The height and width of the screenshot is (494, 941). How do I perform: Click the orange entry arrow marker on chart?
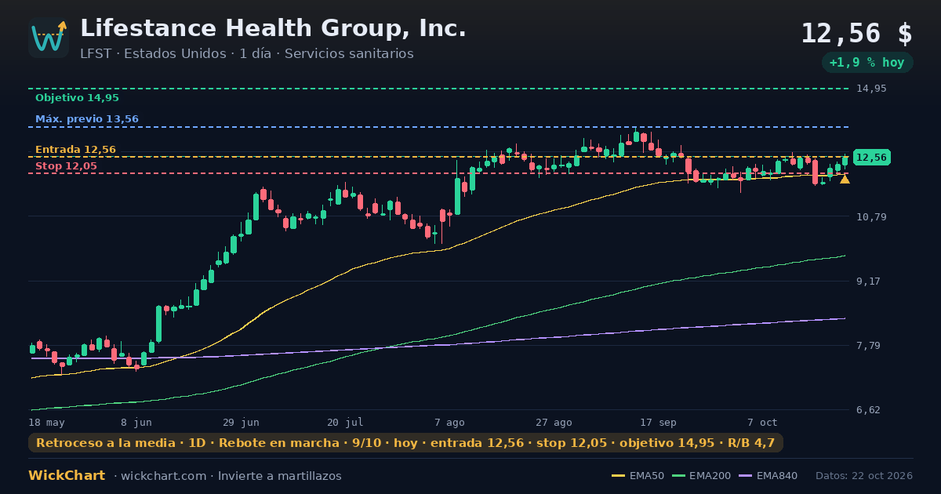tap(845, 180)
